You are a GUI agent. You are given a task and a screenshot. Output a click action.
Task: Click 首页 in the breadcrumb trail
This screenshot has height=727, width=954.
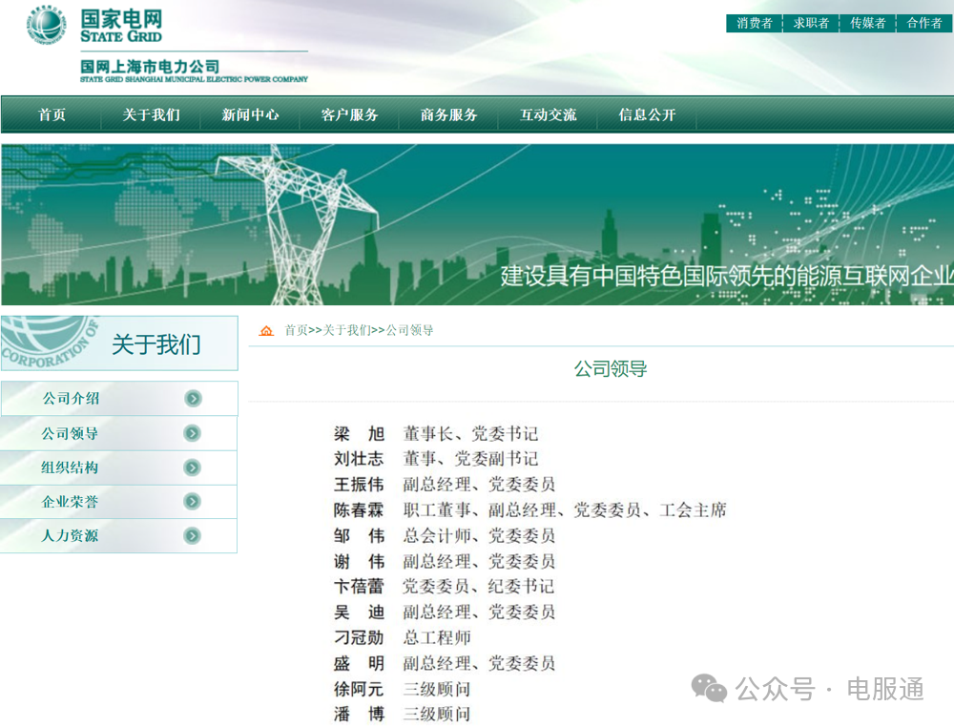point(297,330)
